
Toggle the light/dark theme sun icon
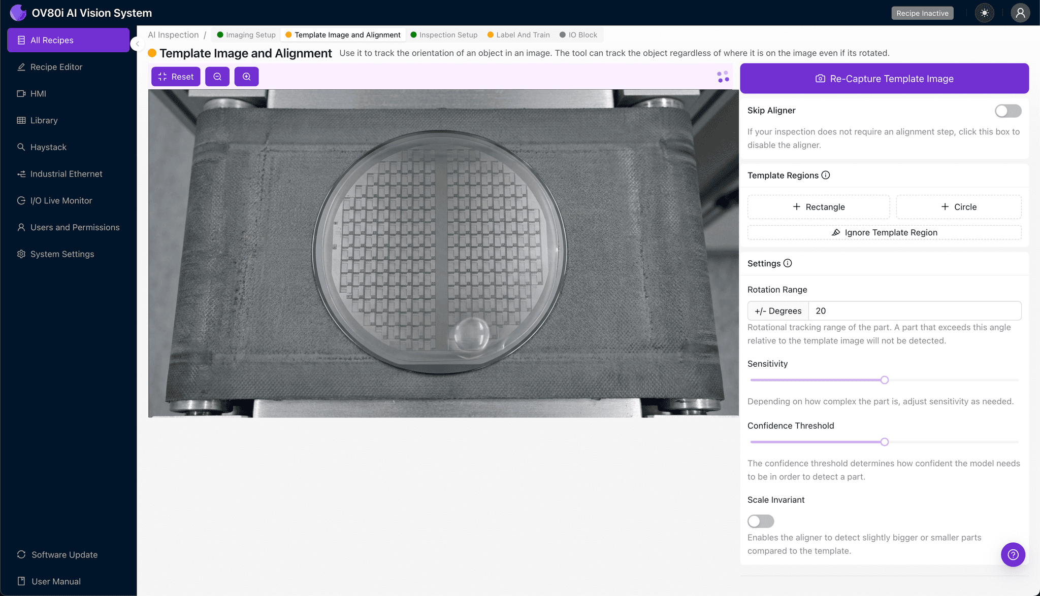(985, 13)
